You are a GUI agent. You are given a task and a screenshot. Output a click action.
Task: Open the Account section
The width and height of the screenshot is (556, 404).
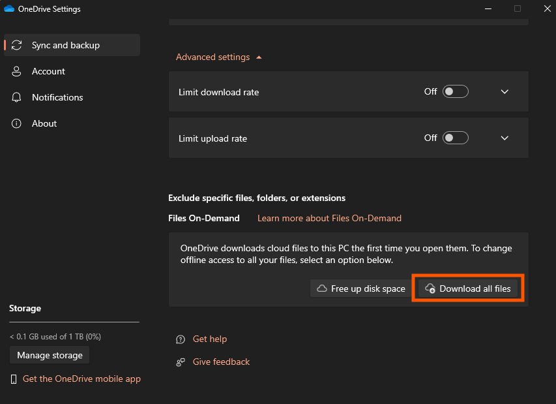72,71
